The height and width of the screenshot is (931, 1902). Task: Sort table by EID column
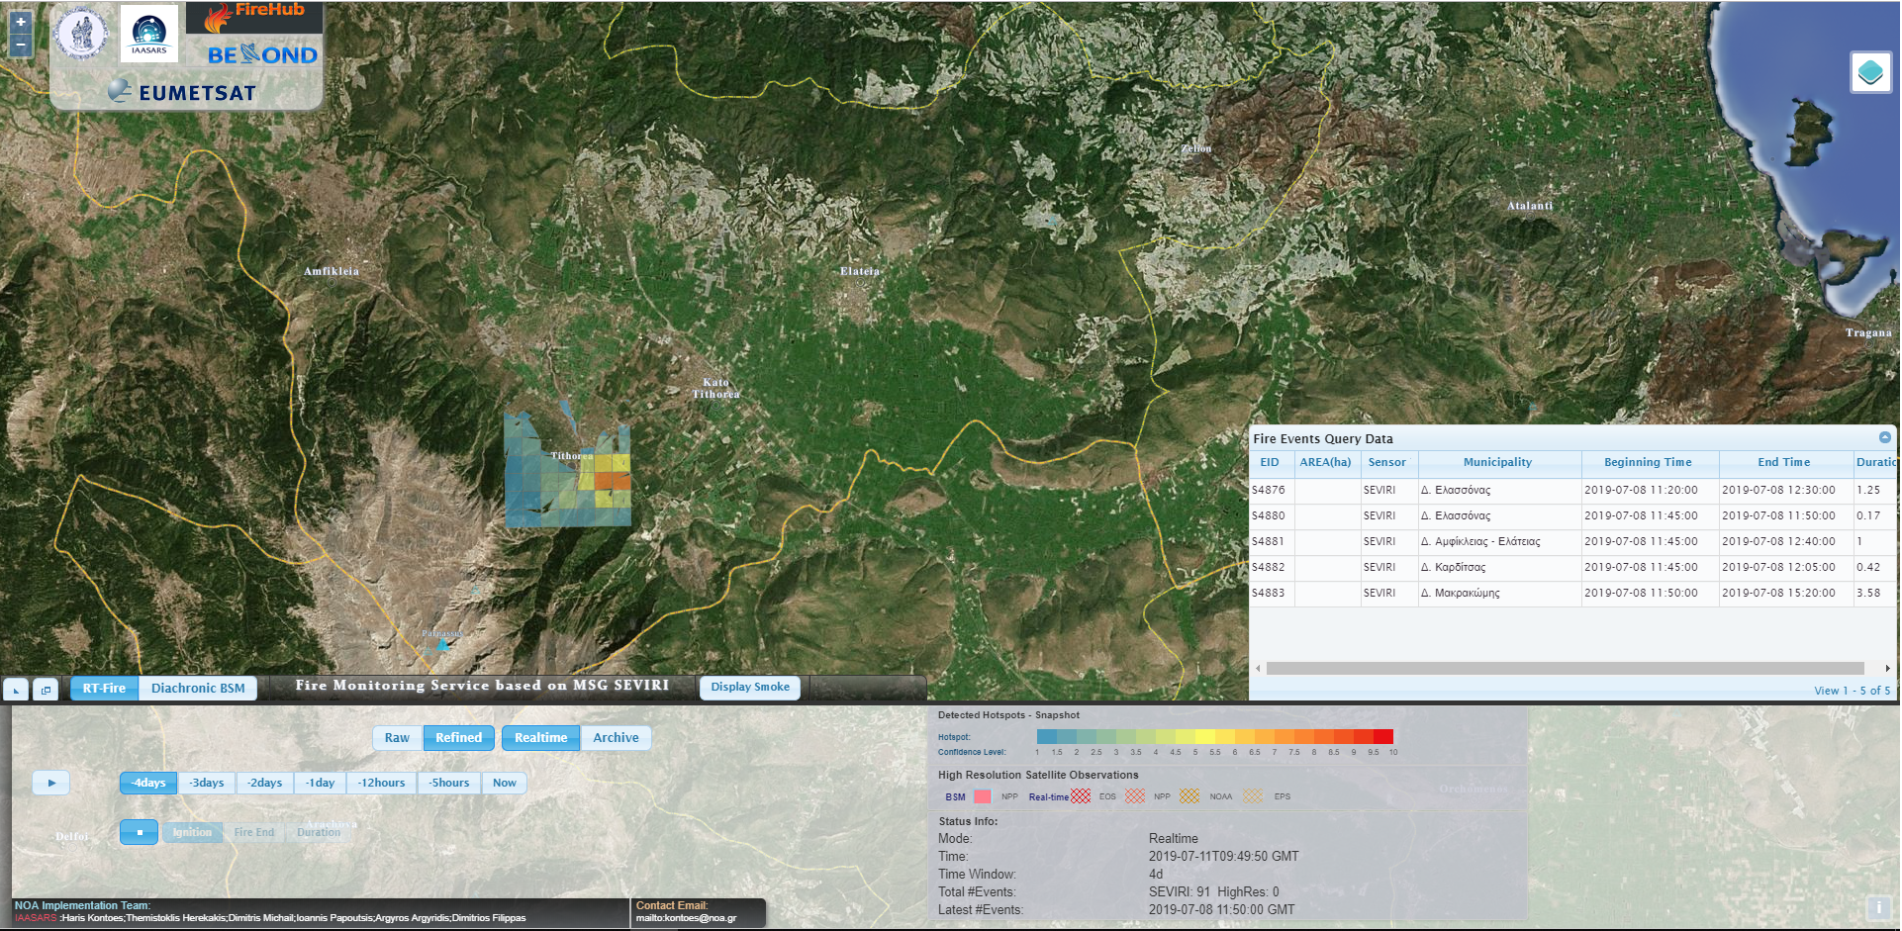[1271, 463]
